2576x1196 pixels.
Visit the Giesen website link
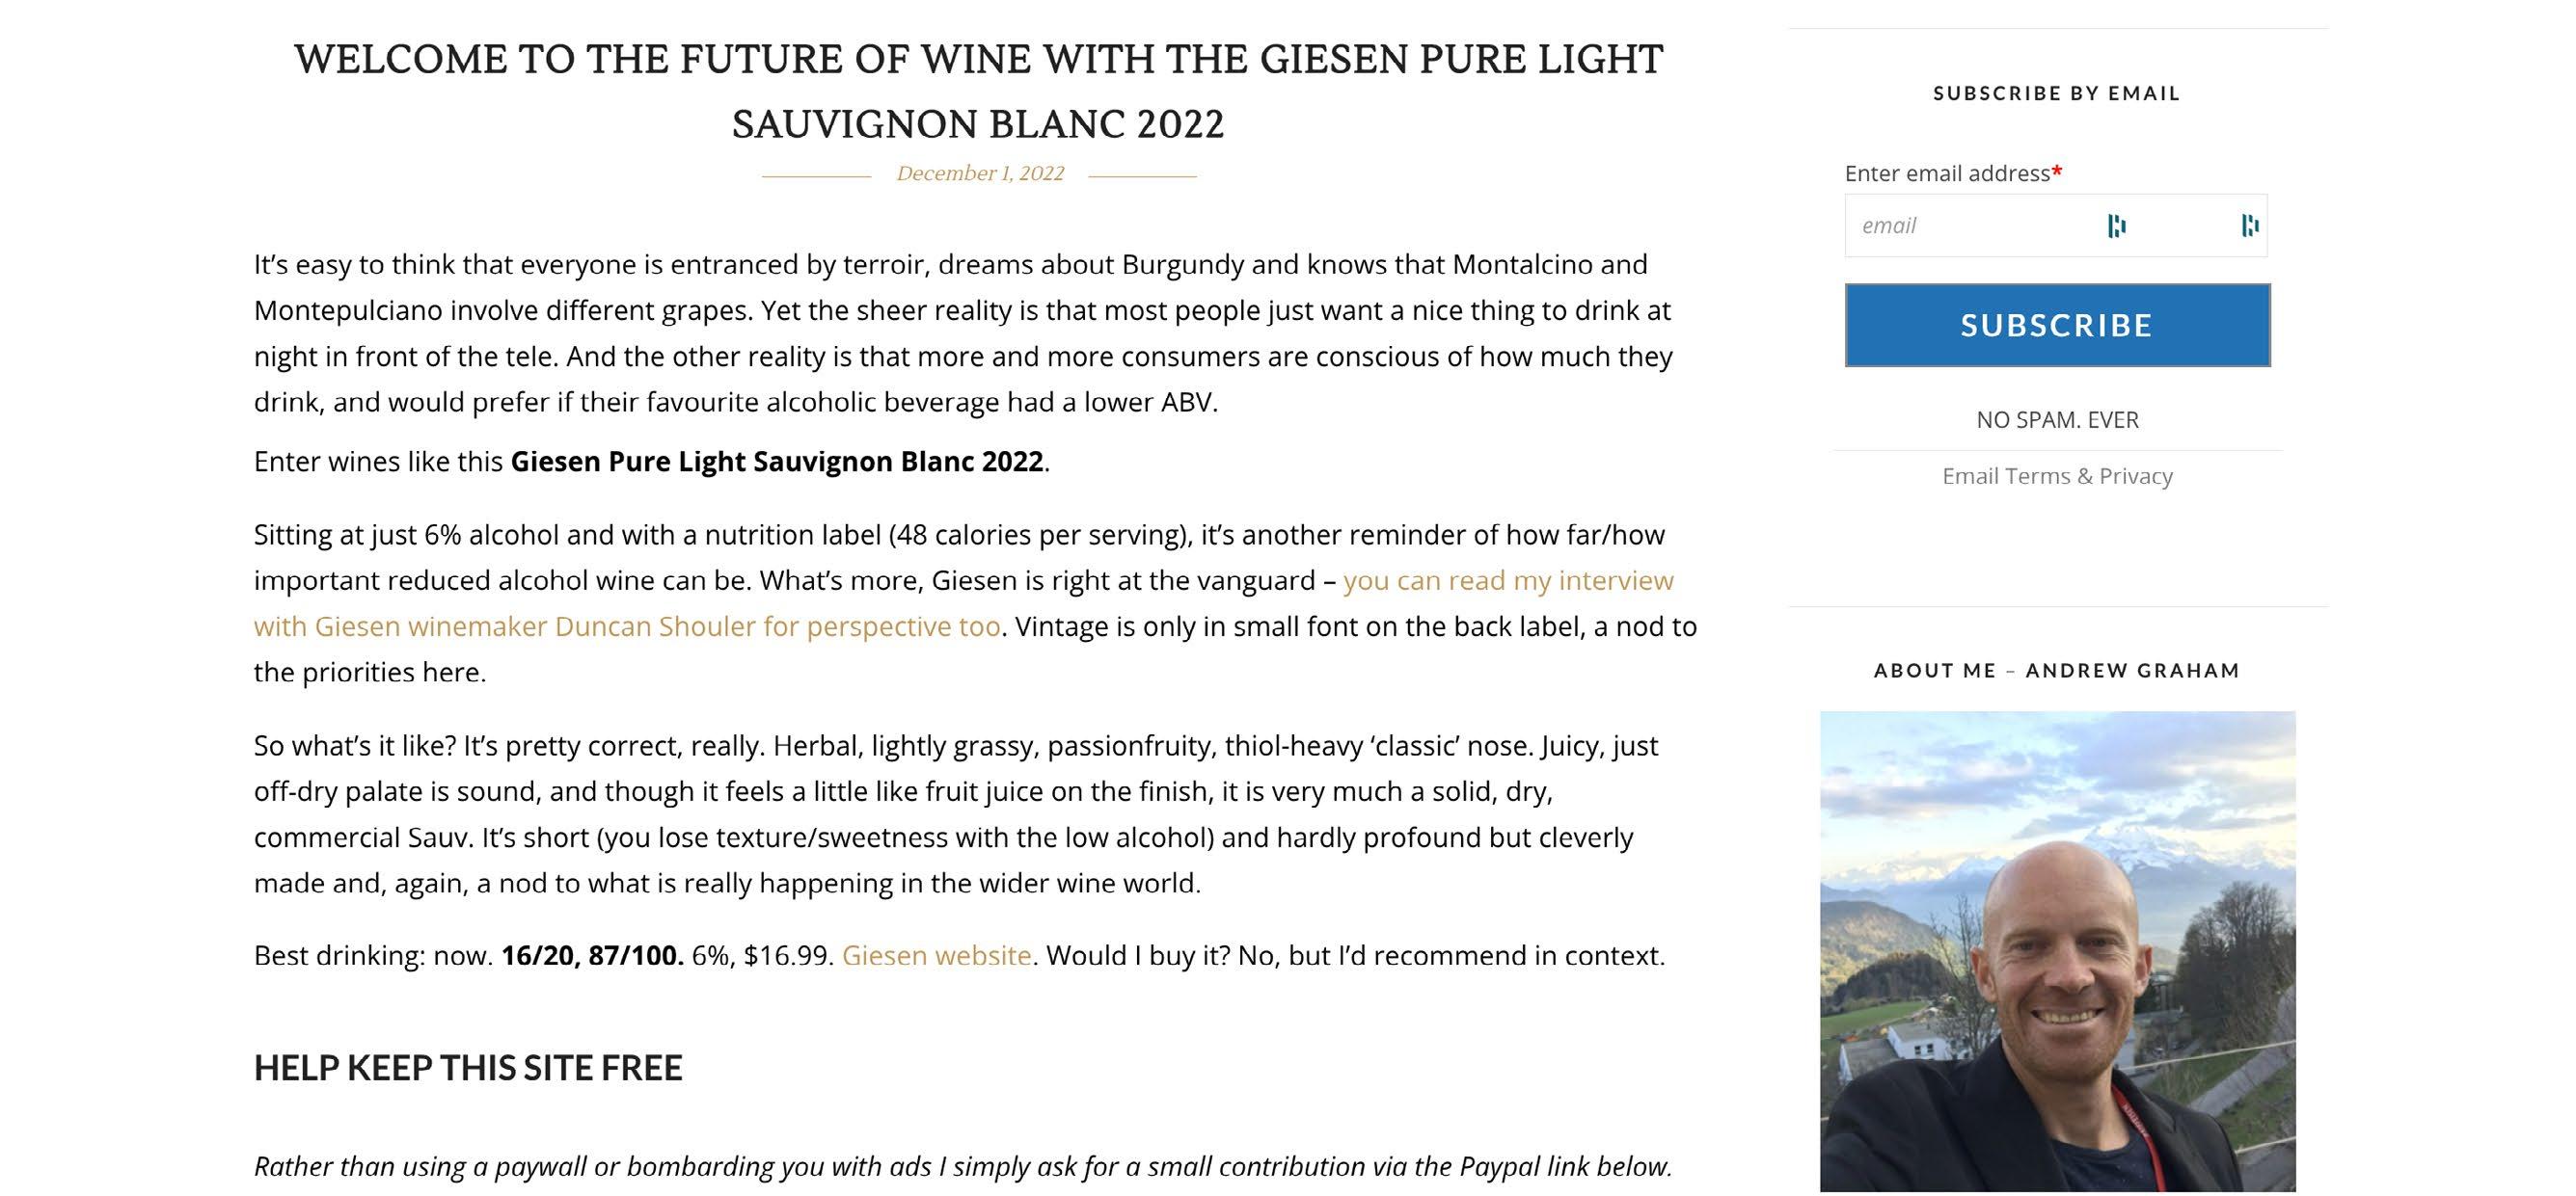tap(936, 955)
